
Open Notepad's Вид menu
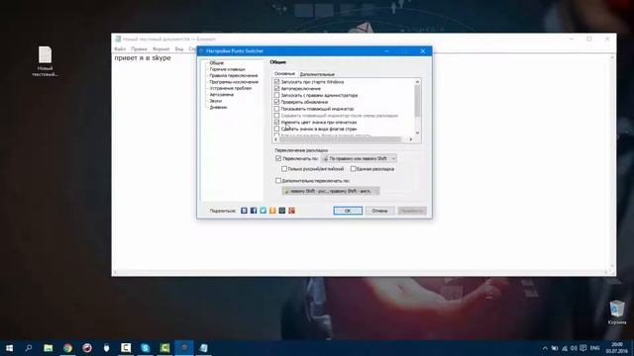(x=179, y=48)
